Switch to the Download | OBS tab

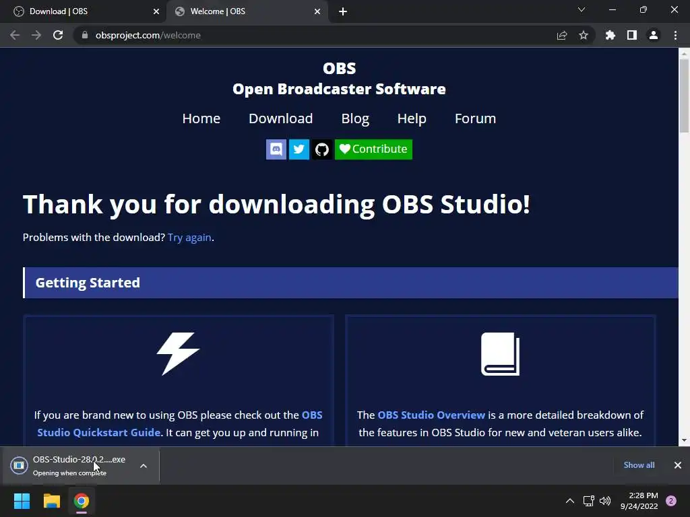[x=83, y=11]
